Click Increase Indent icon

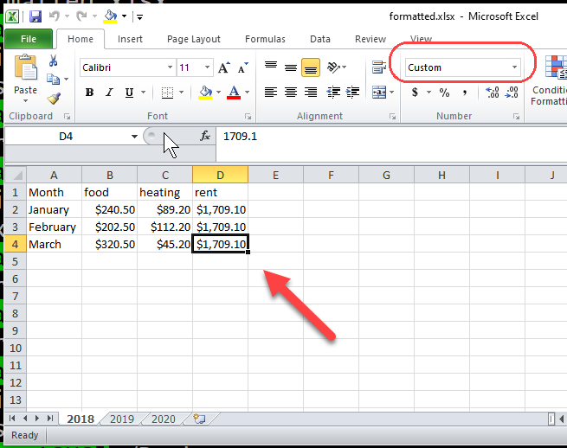click(352, 93)
